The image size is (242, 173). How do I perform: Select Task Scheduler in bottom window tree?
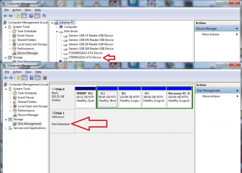point(27,93)
